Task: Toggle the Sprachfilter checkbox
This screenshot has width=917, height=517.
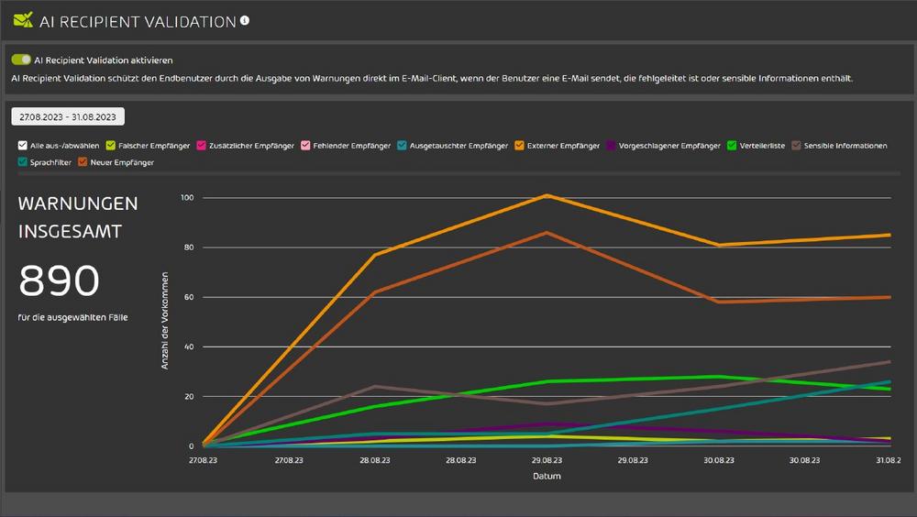Action: pos(22,162)
